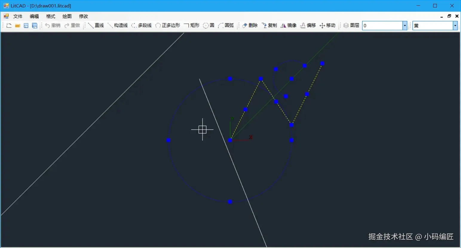Click the 复制 copy tool
Viewport: 461px width, 248px height.
pyautogui.click(x=269, y=26)
